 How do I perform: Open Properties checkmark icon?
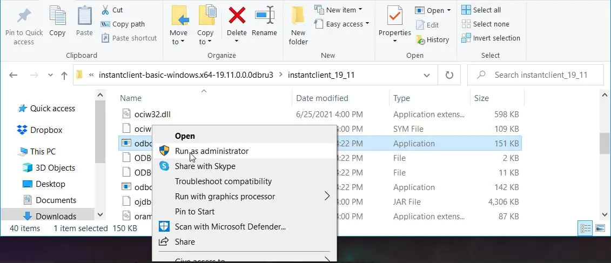point(395,16)
